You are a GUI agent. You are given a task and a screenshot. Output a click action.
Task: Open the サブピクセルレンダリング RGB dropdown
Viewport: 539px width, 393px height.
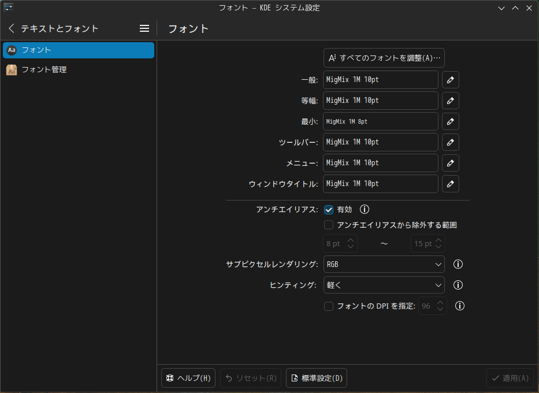point(384,264)
